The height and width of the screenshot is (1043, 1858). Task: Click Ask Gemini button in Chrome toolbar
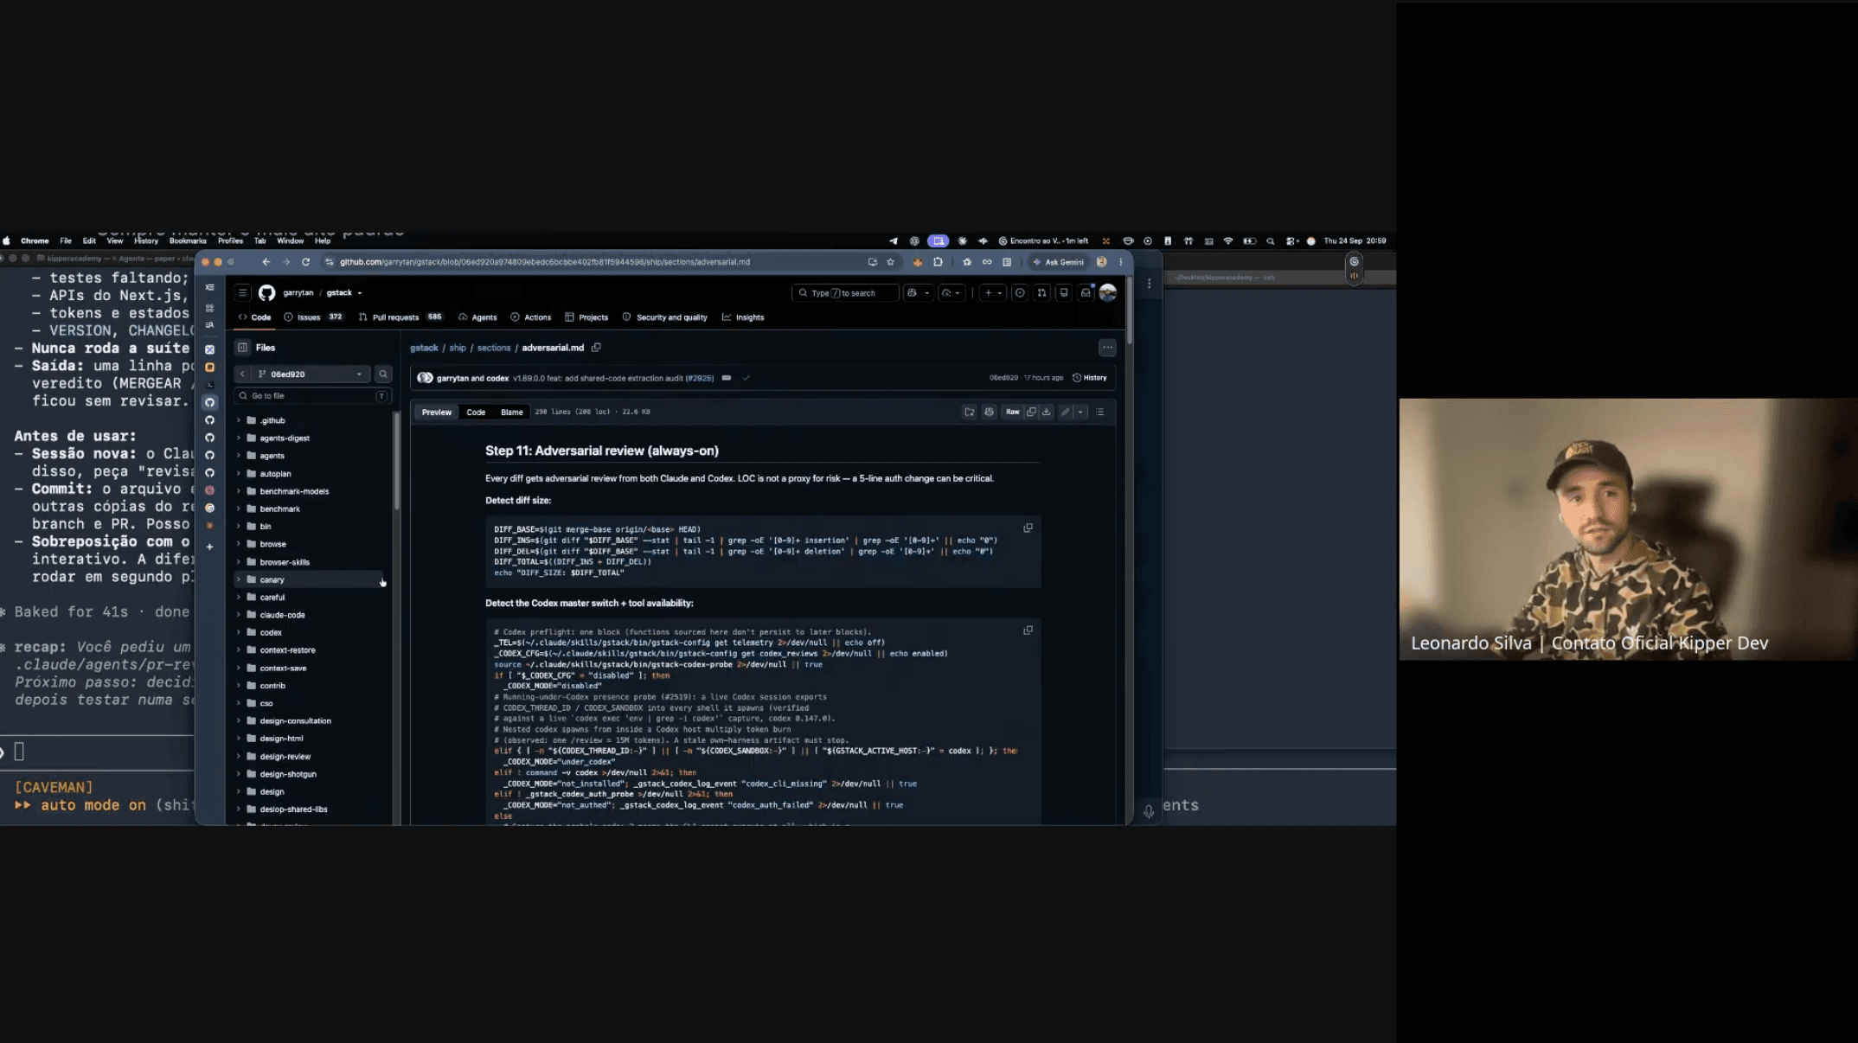click(x=1058, y=262)
